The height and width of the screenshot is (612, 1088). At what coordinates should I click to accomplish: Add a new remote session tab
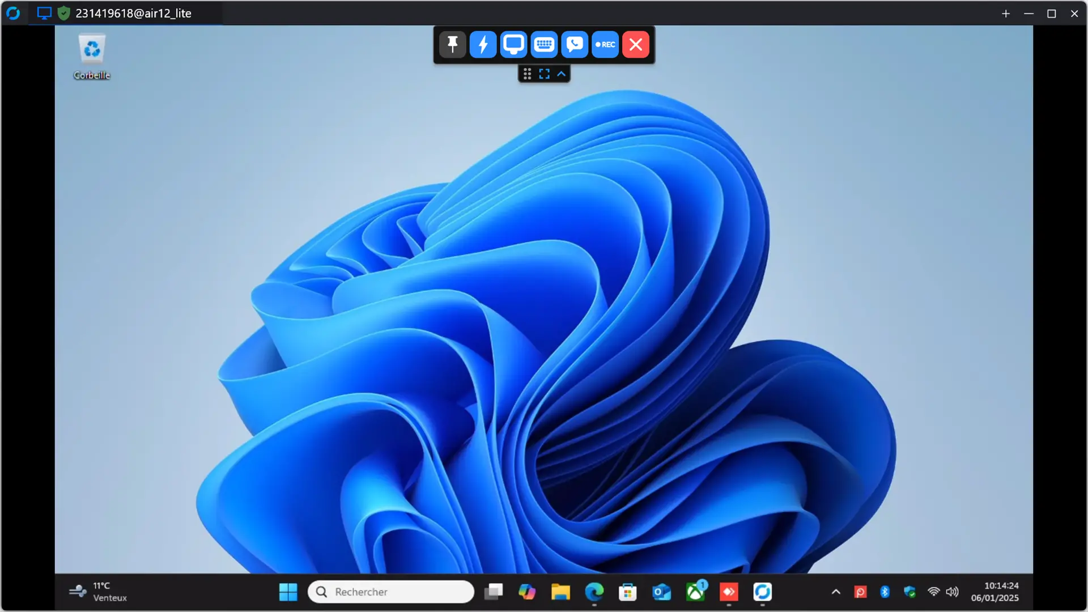(x=1006, y=14)
